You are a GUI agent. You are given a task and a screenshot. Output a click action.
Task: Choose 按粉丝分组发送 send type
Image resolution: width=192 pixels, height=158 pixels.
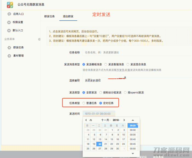(x=101, y=92)
